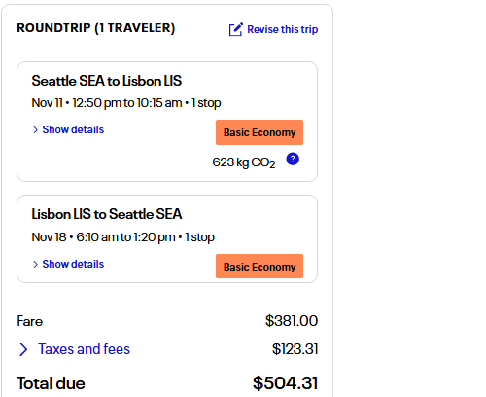Click the Lisbon LIS to Seattle SEA heading
The height and width of the screenshot is (397, 486).
click(107, 214)
